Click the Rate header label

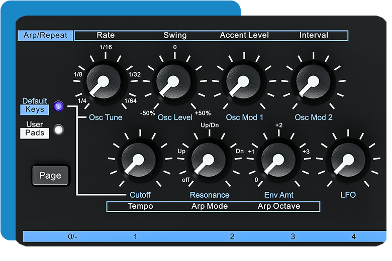click(106, 35)
